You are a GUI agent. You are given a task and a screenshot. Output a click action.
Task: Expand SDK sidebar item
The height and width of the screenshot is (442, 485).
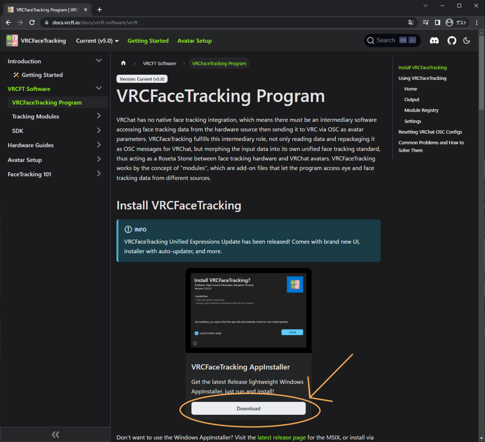click(x=99, y=130)
